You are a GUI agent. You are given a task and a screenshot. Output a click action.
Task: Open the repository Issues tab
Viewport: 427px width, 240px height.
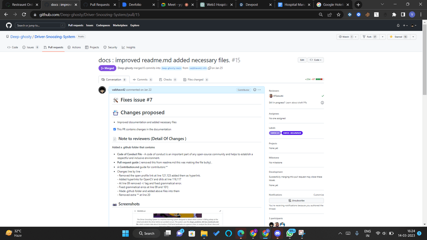point(31,47)
